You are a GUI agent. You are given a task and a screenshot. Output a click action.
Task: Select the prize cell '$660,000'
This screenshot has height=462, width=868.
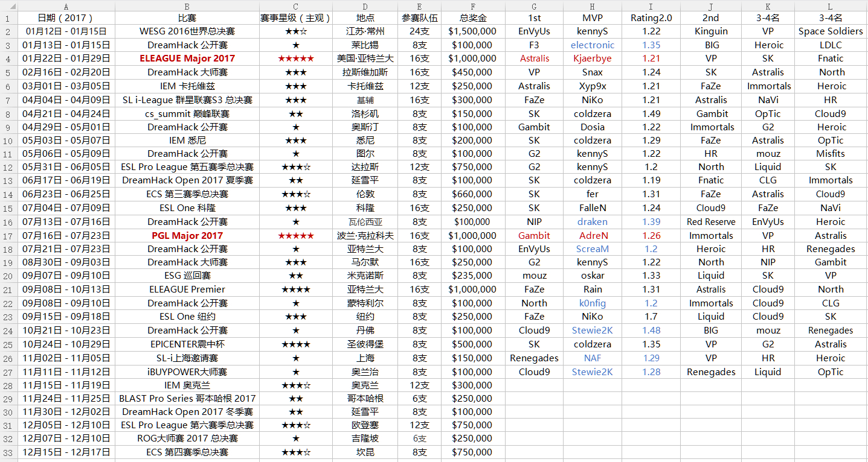coord(473,194)
